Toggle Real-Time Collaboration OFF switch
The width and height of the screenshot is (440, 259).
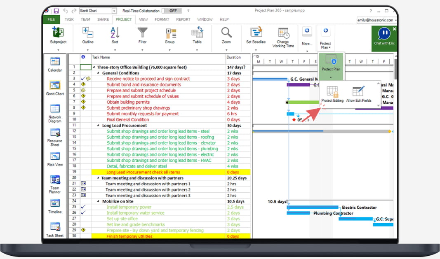click(172, 11)
